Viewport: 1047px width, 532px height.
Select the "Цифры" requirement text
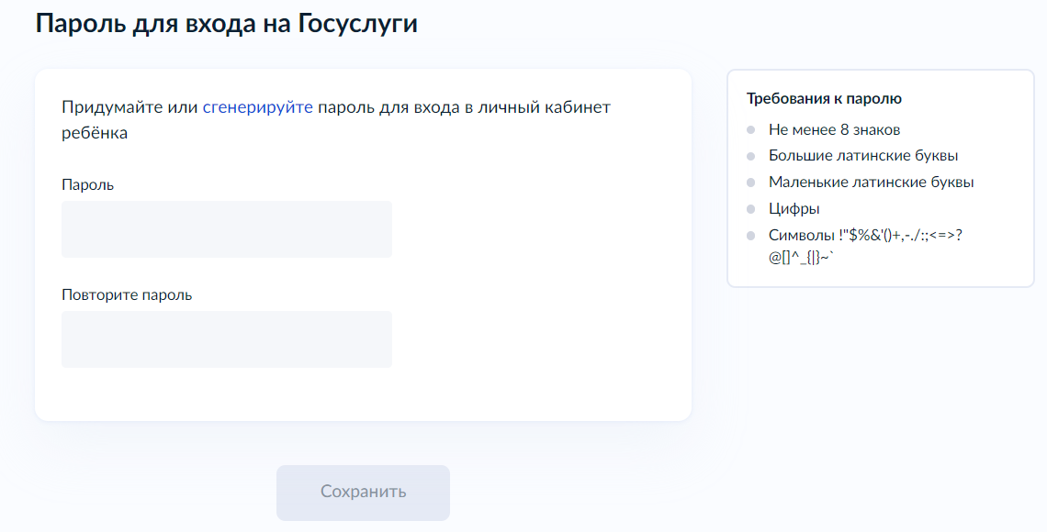click(794, 208)
